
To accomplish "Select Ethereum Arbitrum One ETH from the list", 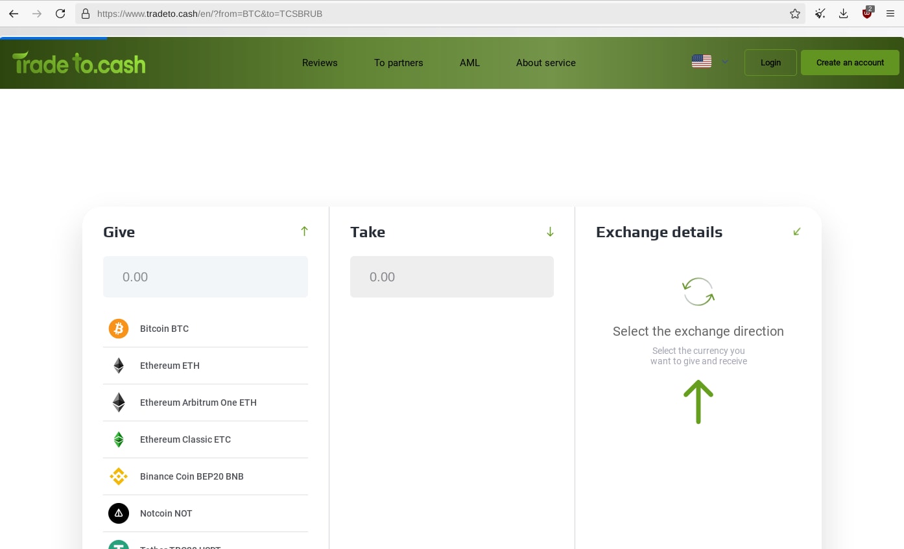I will (198, 402).
